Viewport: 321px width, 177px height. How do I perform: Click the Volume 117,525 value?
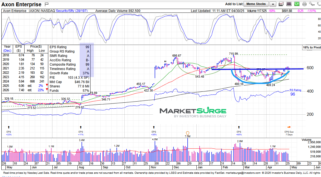pyautogui.click(x=257, y=11)
